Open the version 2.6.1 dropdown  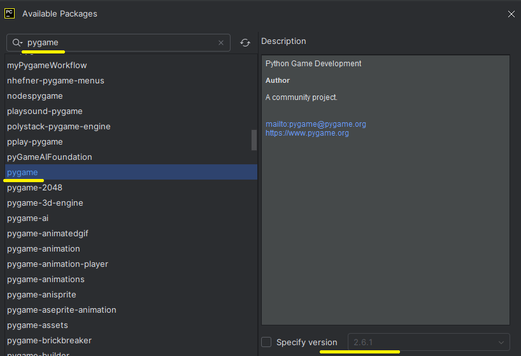(429, 342)
